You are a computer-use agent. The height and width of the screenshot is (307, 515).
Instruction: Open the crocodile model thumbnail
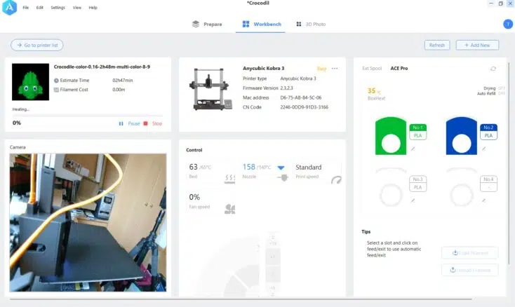[31, 82]
